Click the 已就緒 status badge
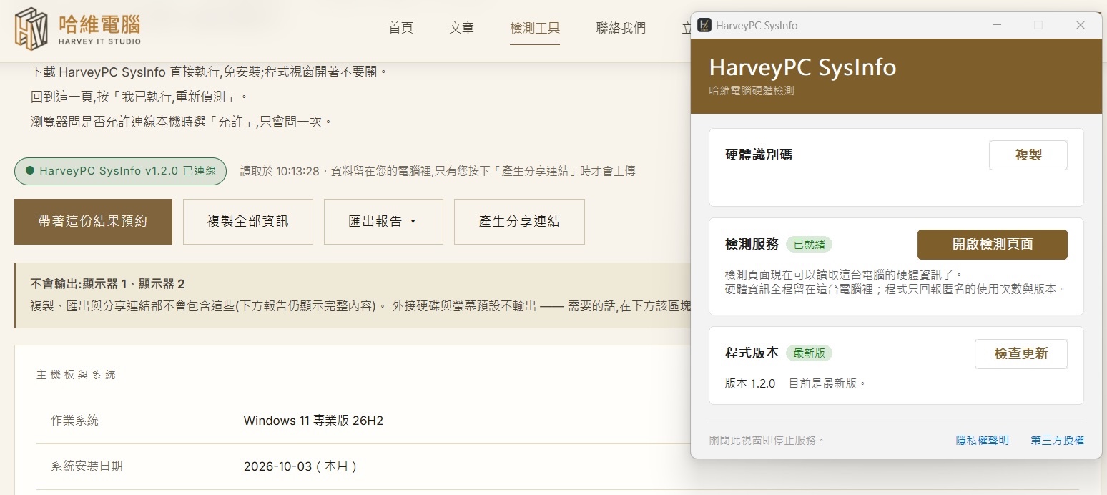Viewport: 1107px width, 495px height. (809, 244)
